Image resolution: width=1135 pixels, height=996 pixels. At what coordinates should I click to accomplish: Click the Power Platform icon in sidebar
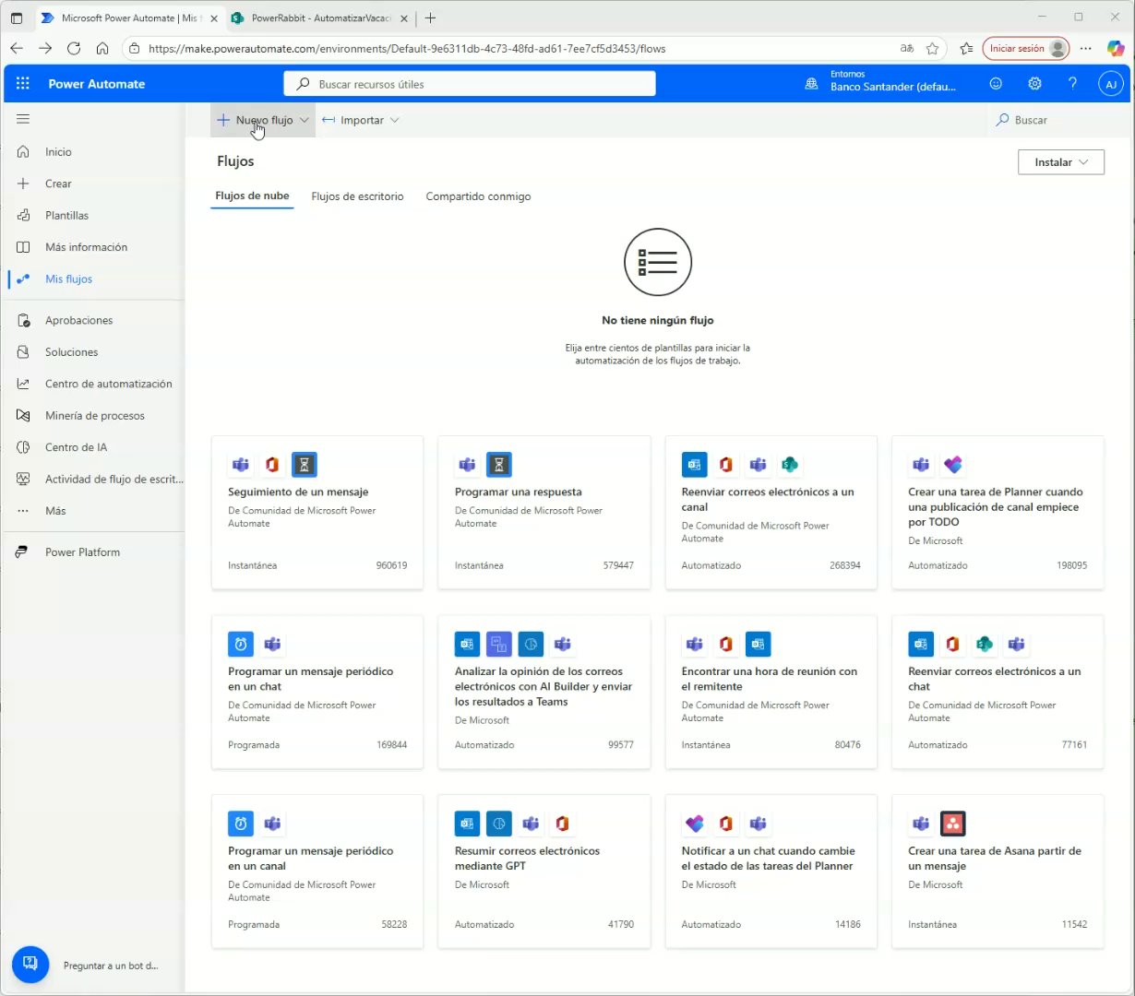[21, 551]
